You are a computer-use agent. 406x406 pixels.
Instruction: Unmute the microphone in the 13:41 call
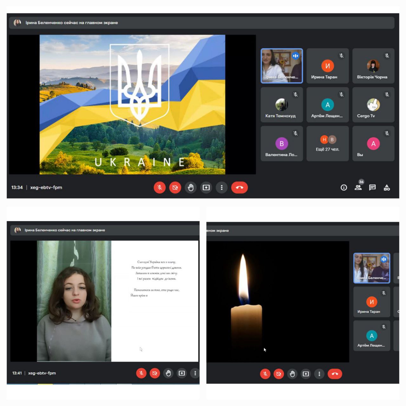click(x=141, y=373)
